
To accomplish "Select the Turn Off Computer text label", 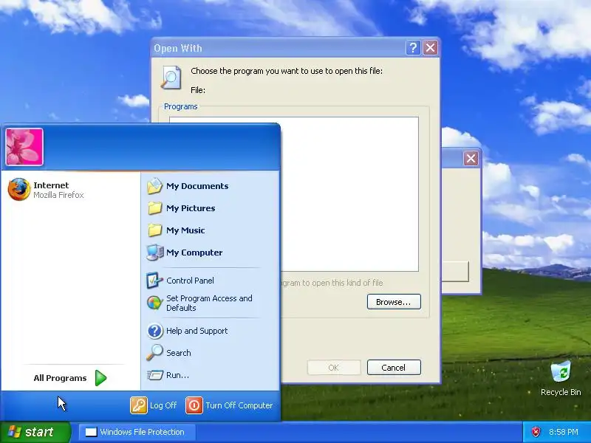I will [239, 405].
